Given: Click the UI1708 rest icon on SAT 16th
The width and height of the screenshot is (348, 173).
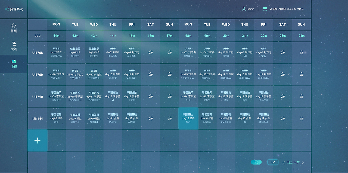Looking at the screenshot, I should click(151, 52).
